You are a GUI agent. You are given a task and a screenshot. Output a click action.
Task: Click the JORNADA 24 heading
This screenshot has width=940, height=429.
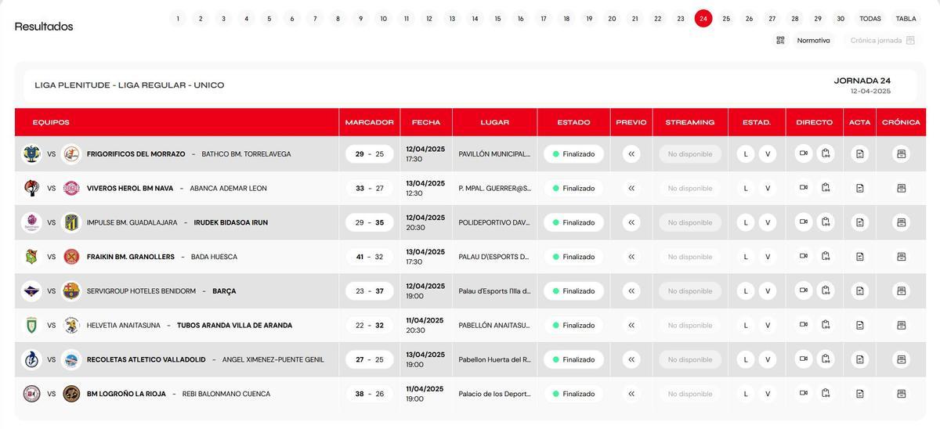[x=862, y=81]
